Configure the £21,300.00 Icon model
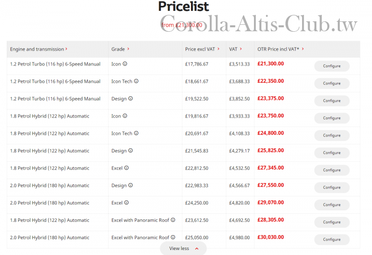 pos(332,66)
